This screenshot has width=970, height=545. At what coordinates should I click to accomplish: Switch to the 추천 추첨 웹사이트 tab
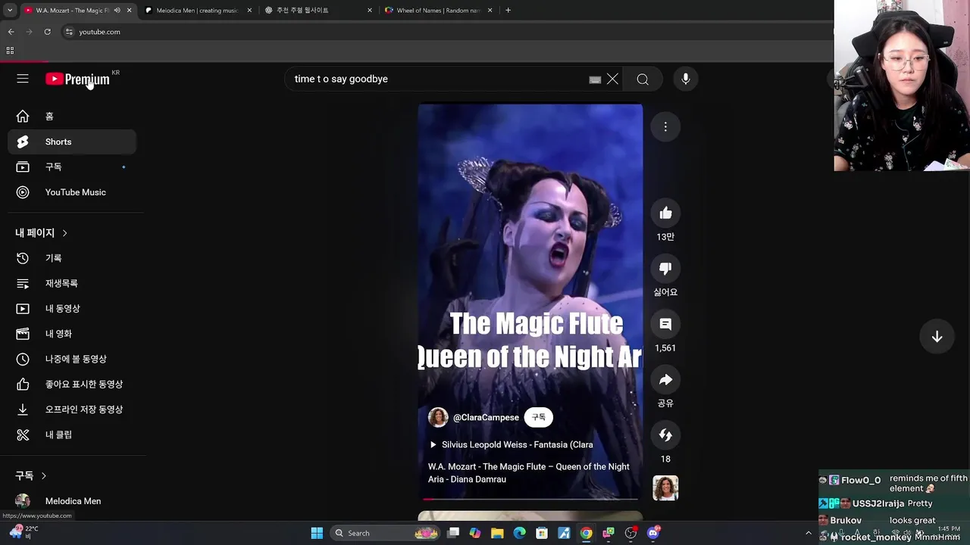(318, 11)
